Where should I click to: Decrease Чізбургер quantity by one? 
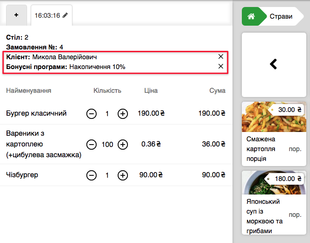92,175
